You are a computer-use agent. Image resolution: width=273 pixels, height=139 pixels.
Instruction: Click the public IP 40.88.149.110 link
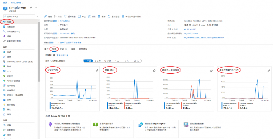coord(190,29)
